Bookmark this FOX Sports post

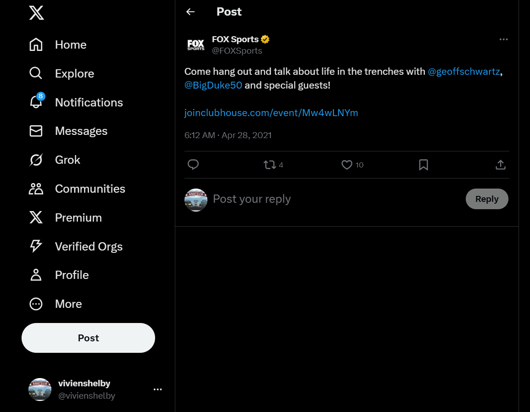tap(424, 165)
